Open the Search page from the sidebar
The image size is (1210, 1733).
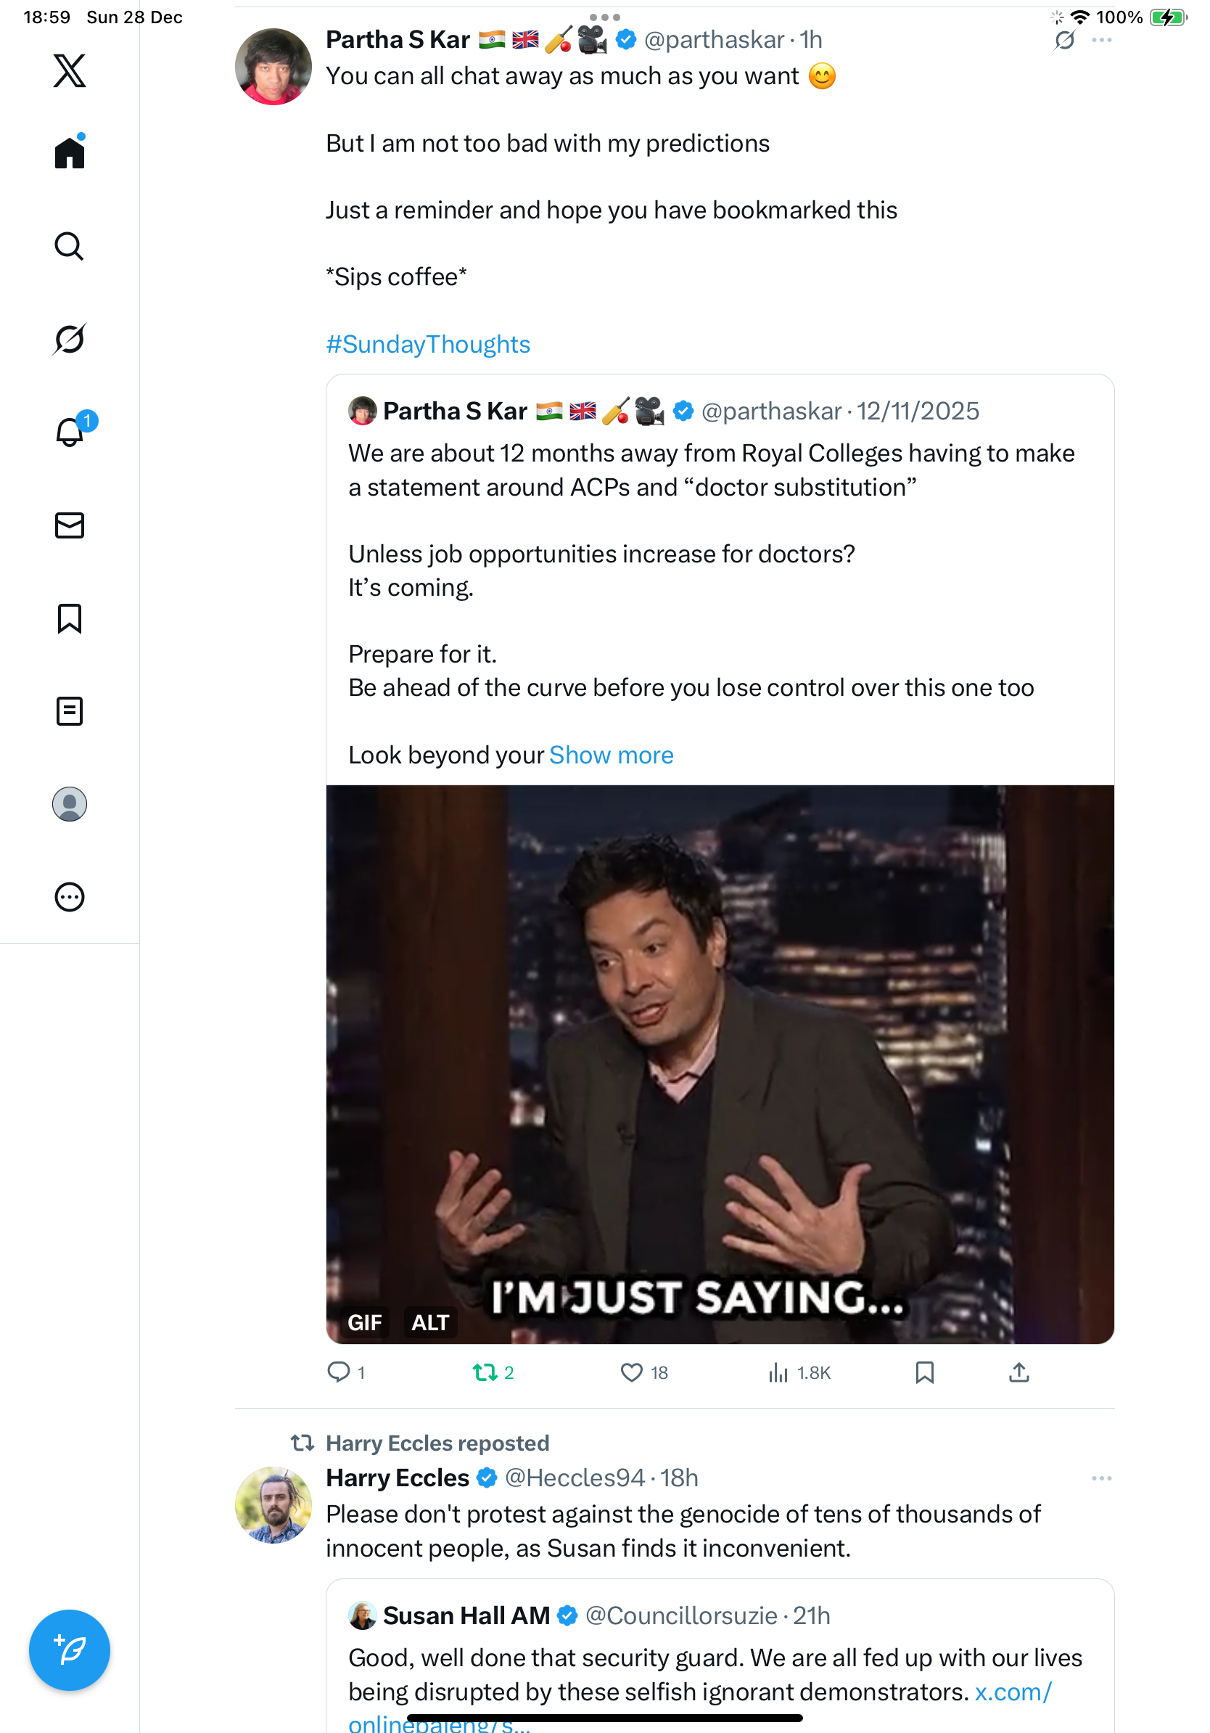(70, 247)
